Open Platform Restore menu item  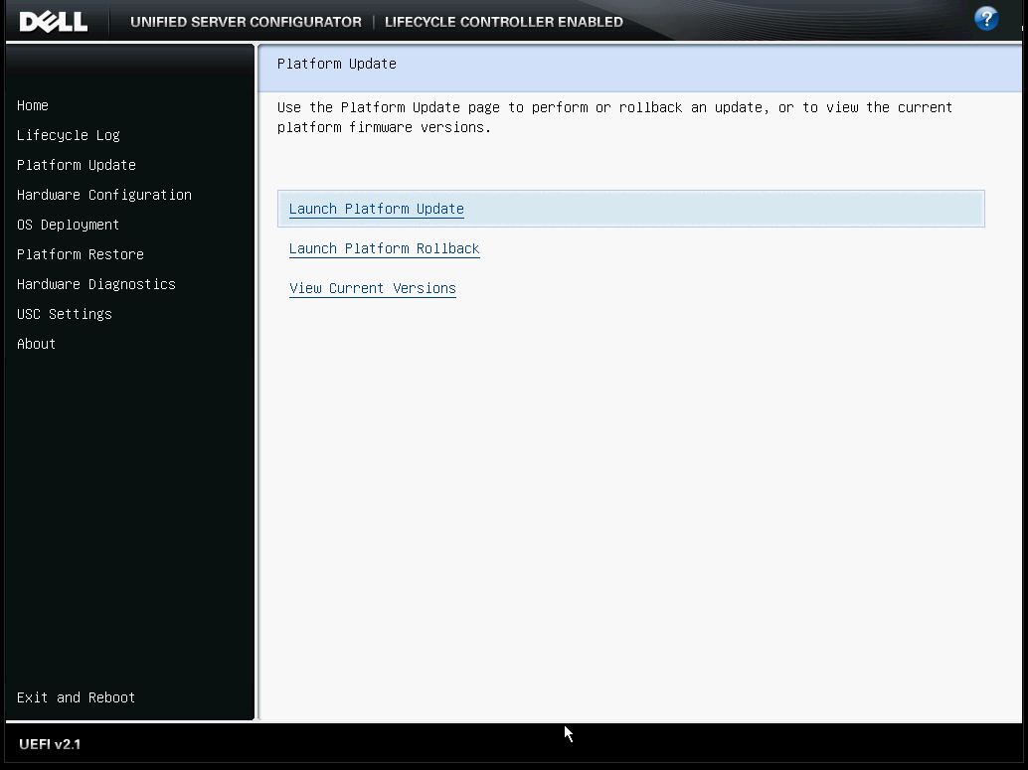point(80,254)
